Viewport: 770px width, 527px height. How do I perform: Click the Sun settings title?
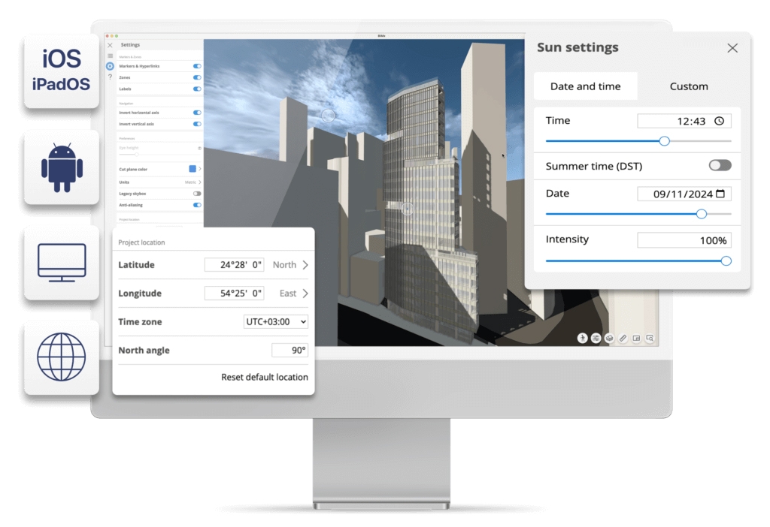click(x=577, y=47)
